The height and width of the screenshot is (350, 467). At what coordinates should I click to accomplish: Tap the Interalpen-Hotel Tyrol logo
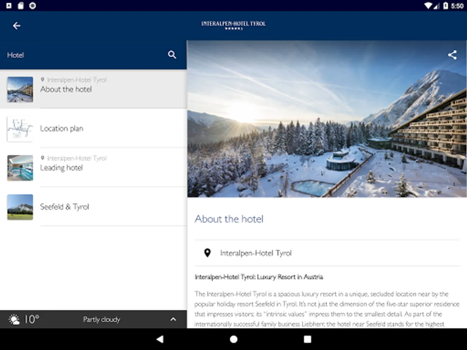pos(233,25)
